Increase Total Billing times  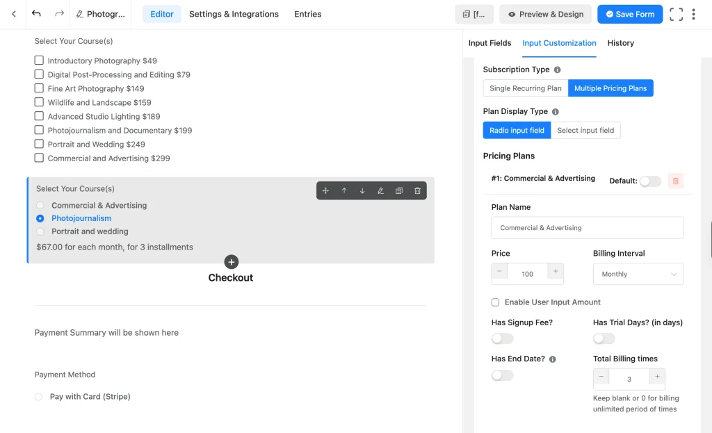657,377
